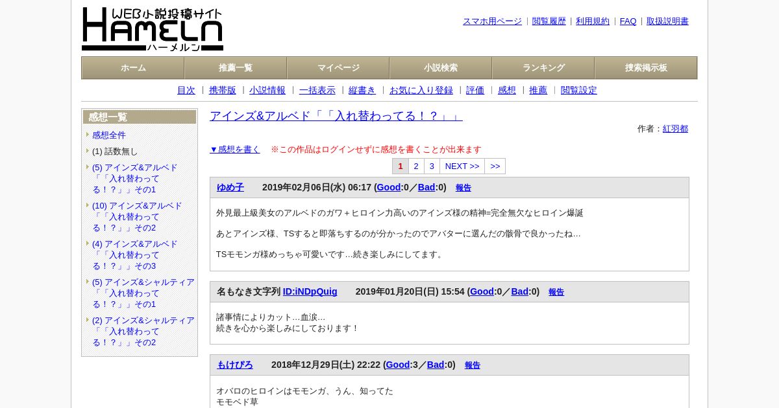Click date 2019年02月06日(水) 06:17
779x408 pixels.
317,188
